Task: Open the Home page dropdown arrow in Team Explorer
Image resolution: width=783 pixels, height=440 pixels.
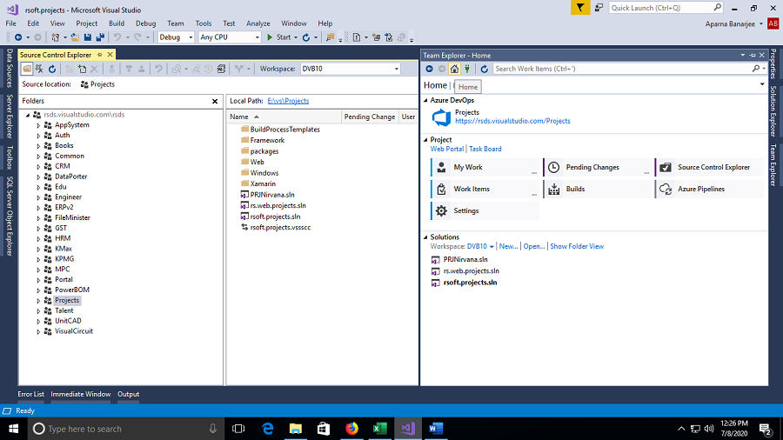Action: click(x=762, y=85)
